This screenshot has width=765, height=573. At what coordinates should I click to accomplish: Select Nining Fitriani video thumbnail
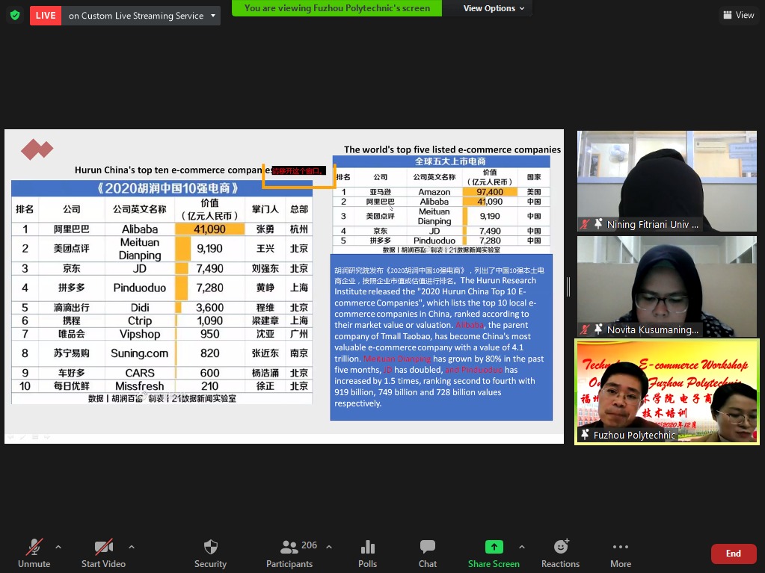pos(666,181)
